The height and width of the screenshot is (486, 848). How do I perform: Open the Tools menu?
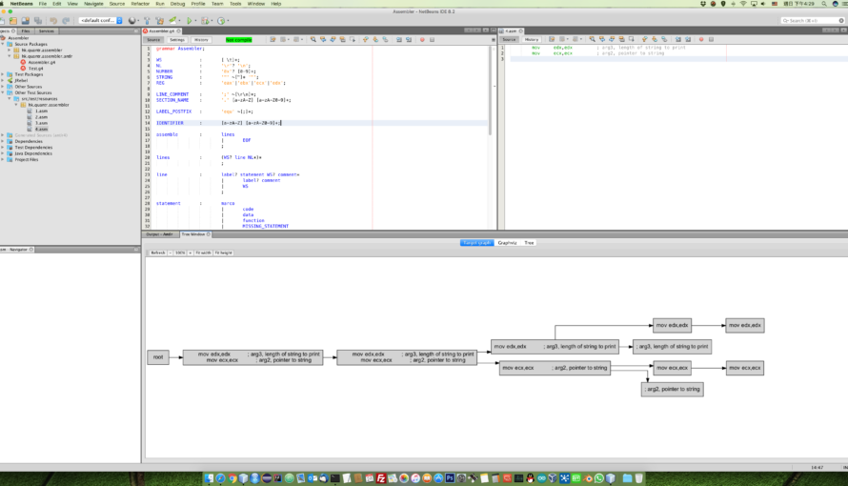(x=235, y=4)
